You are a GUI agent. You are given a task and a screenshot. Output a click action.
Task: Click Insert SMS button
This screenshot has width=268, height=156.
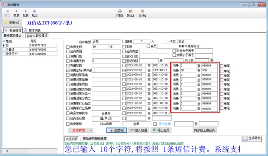click(x=139, y=130)
